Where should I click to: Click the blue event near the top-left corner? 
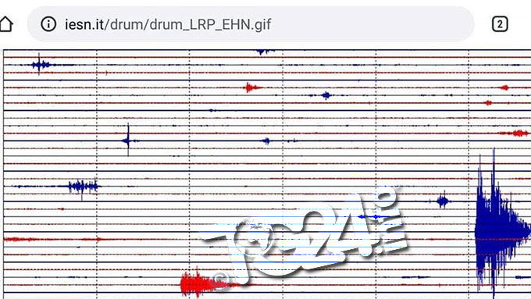pos(41,64)
